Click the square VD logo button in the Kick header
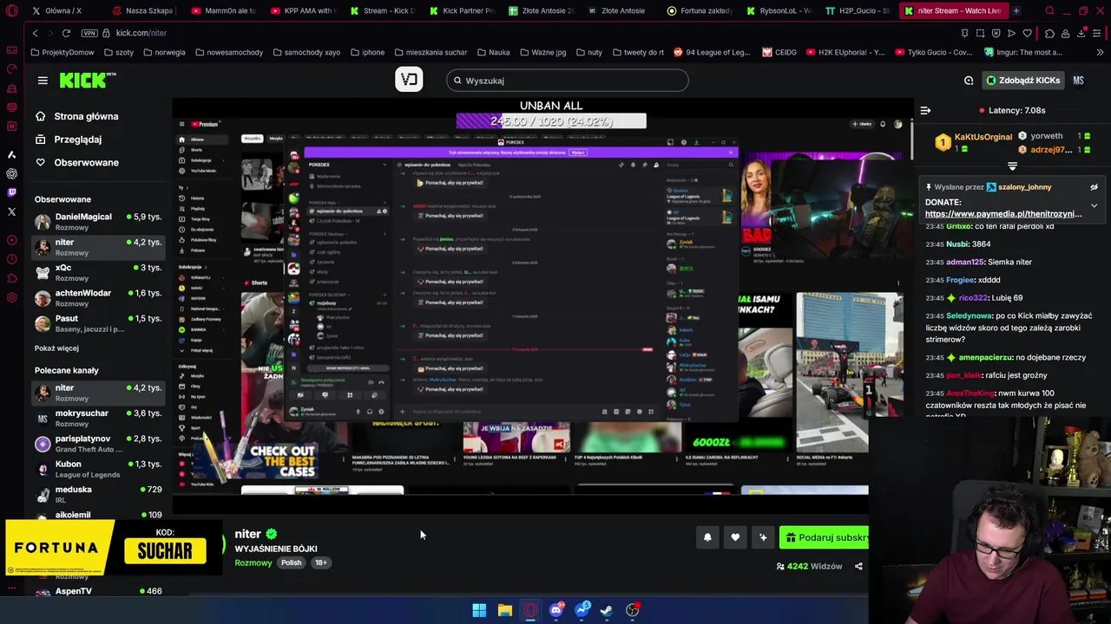Image resolution: width=1111 pixels, height=624 pixels. pos(409,80)
